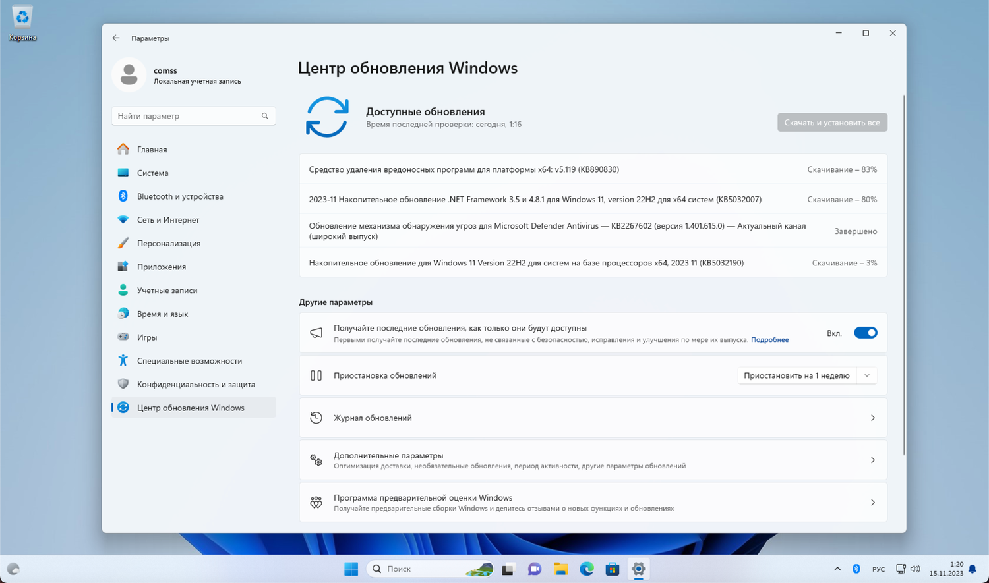Open Журнал обновлений update history
The height and width of the screenshot is (583, 989).
(593, 418)
